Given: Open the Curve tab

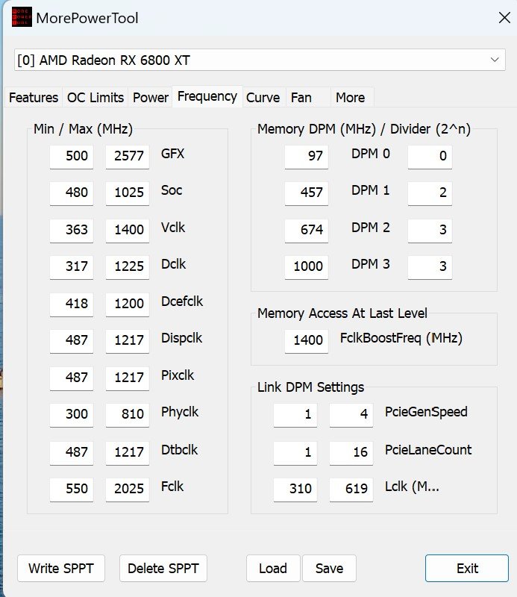Looking at the screenshot, I should 263,98.
